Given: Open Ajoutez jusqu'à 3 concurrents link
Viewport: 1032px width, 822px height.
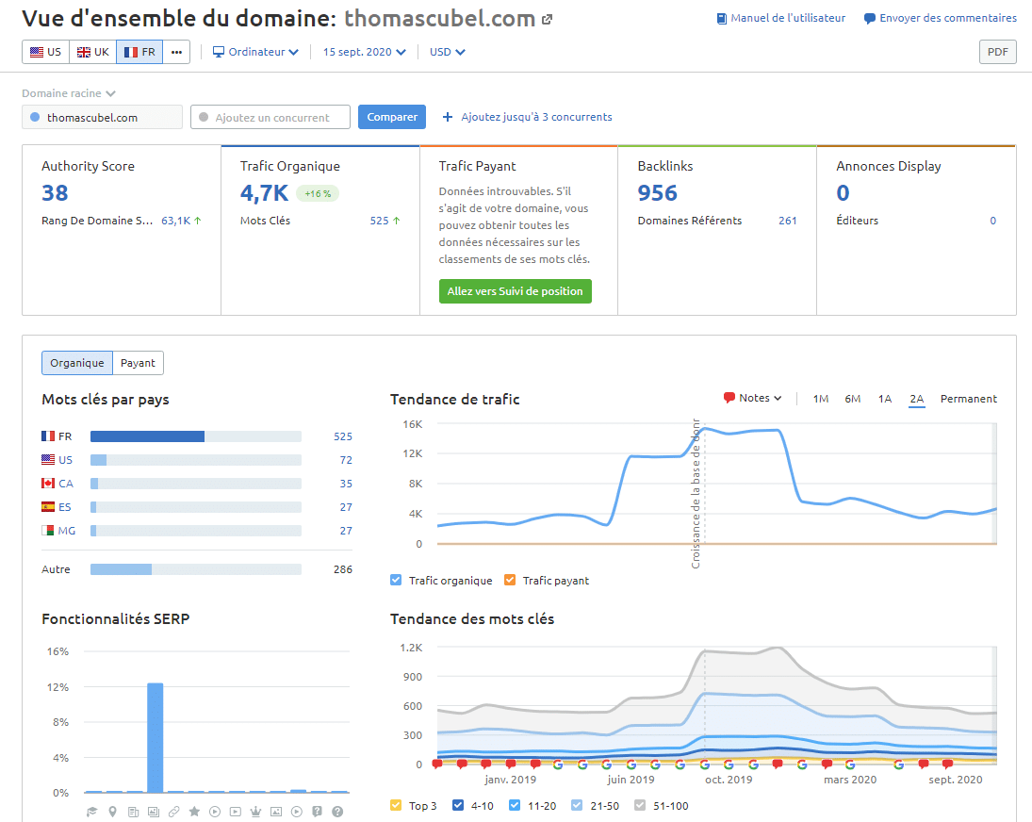Looking at the screenshot, I should pyautogui.click(x=536, y=117).
